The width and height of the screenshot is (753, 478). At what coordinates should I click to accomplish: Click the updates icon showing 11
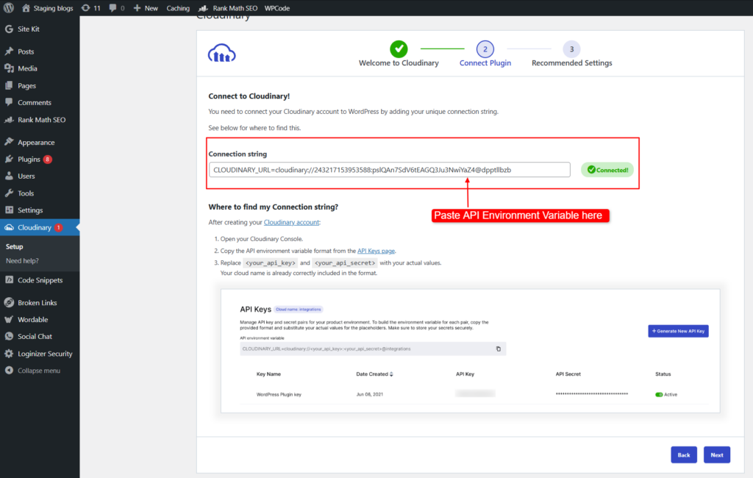click(x=85, y=8)
